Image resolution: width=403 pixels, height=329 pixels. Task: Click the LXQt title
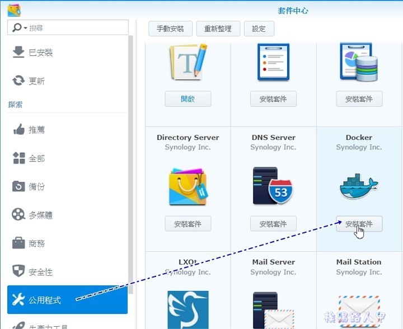tap(188, 262)
